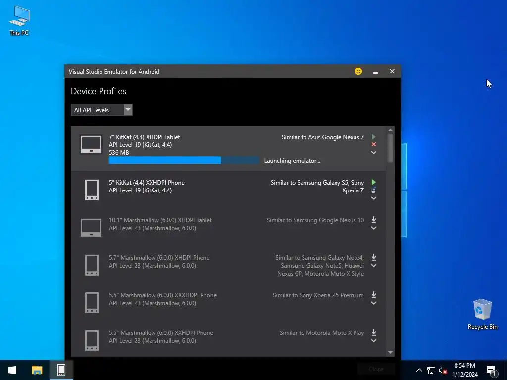
Task: Close the Visual Studio Emulator for Android window
Action: point(392,71)
